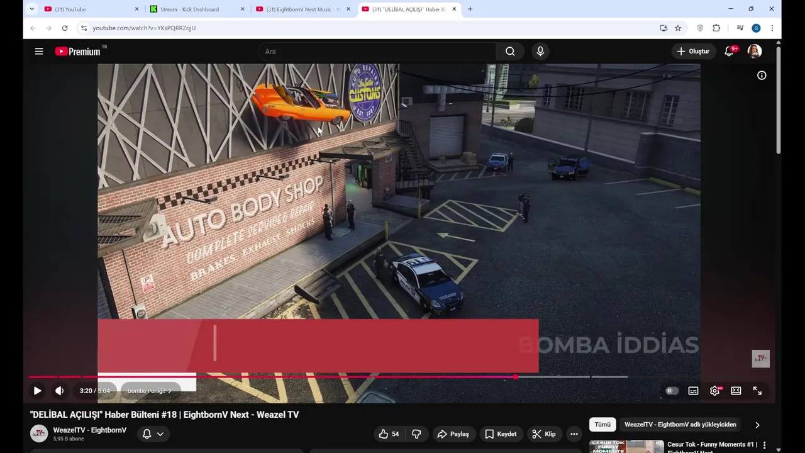The image size is (805, 453).
Task: Enter full screen mode
Action: [x=757, y=391]
